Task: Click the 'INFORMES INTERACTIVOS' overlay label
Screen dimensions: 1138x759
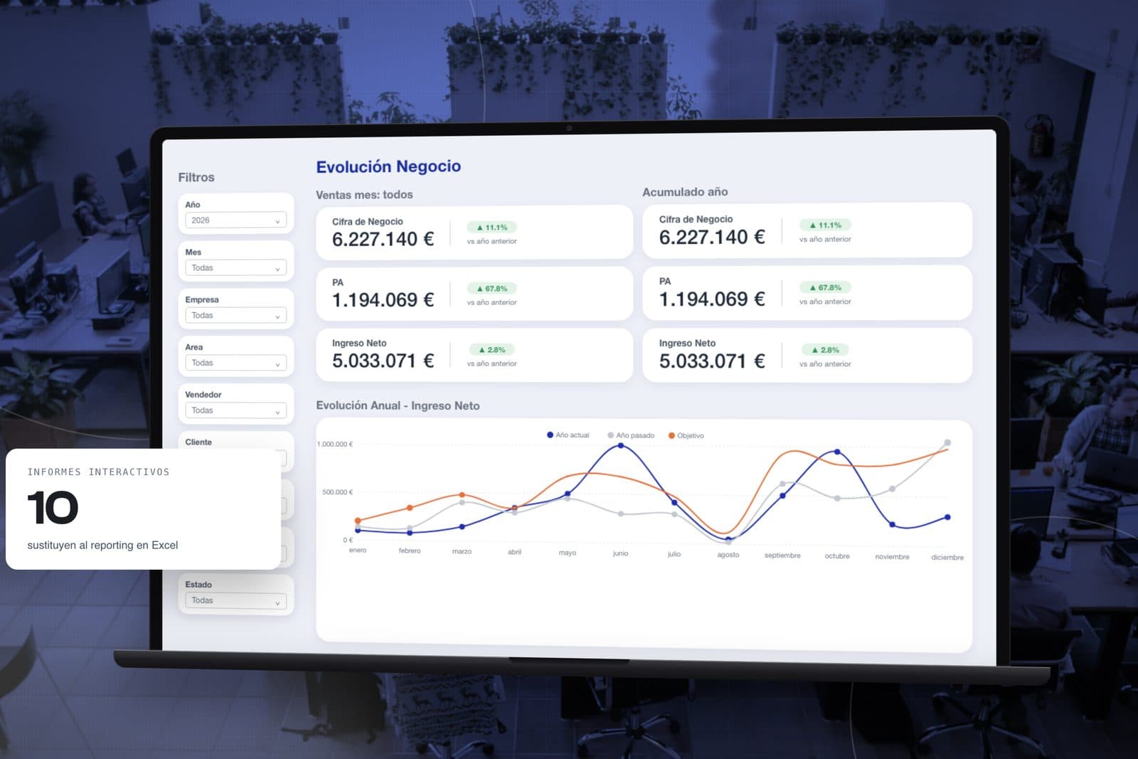Action: 99,472
